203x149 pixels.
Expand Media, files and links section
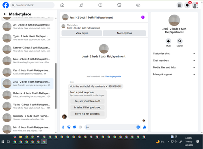174,68
